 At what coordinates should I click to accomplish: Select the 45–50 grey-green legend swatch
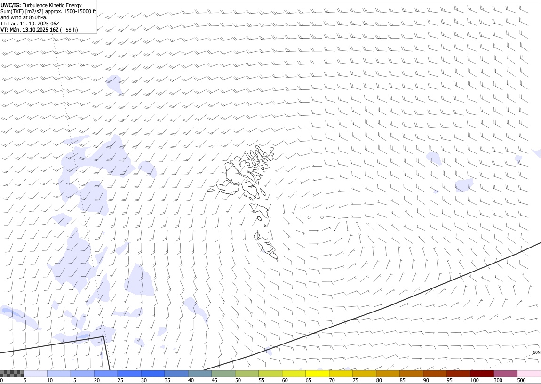tap(223, 374)
